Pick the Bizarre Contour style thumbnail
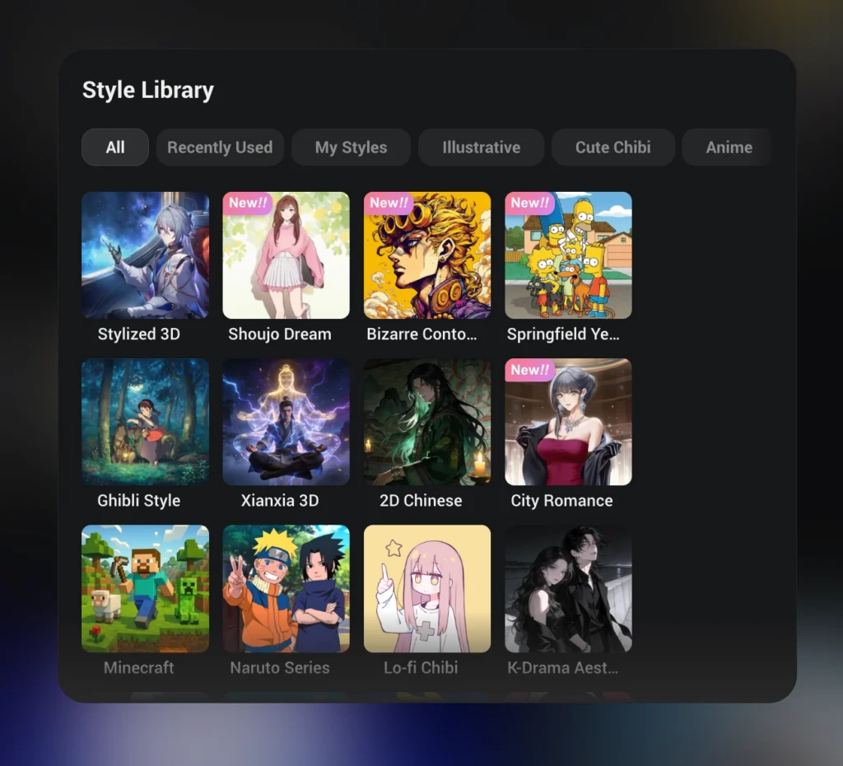 pos(427,255)
